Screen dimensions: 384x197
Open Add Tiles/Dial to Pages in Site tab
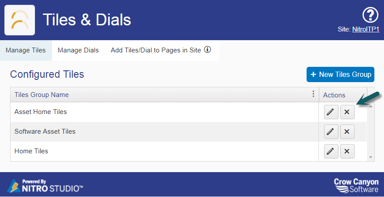coord(156,50)
